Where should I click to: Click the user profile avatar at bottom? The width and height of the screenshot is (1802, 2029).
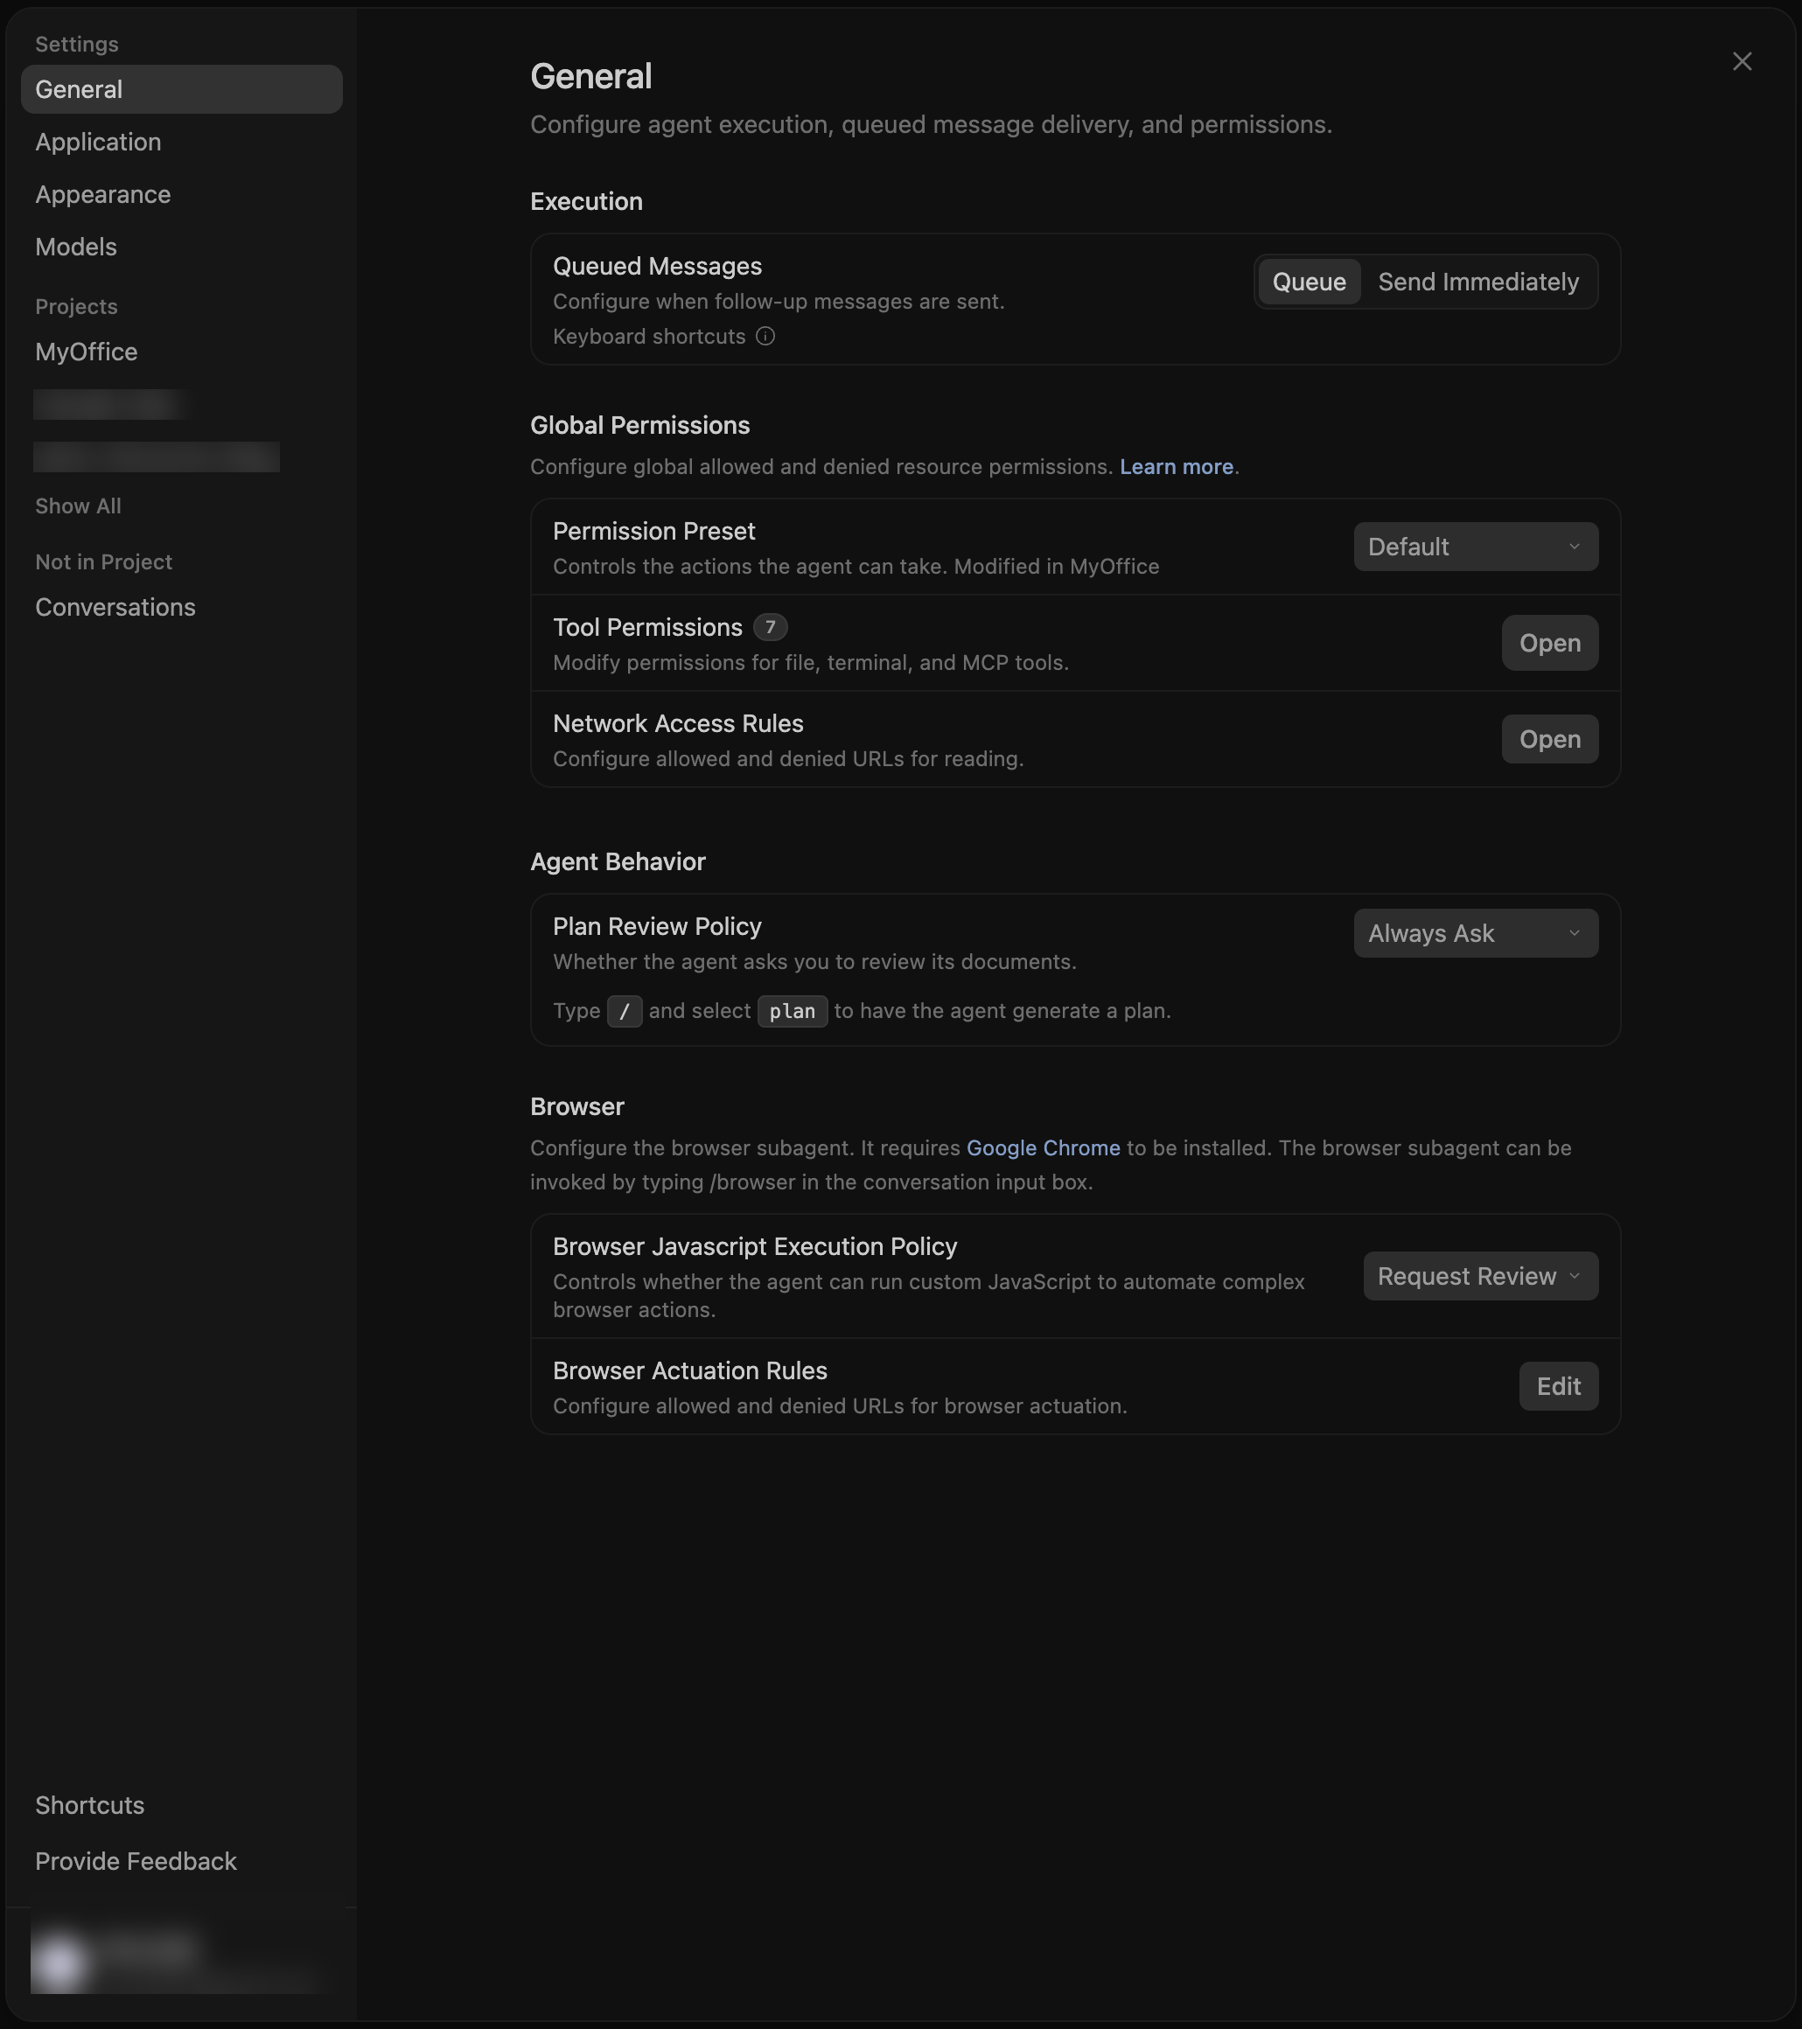pos(60,1963)
